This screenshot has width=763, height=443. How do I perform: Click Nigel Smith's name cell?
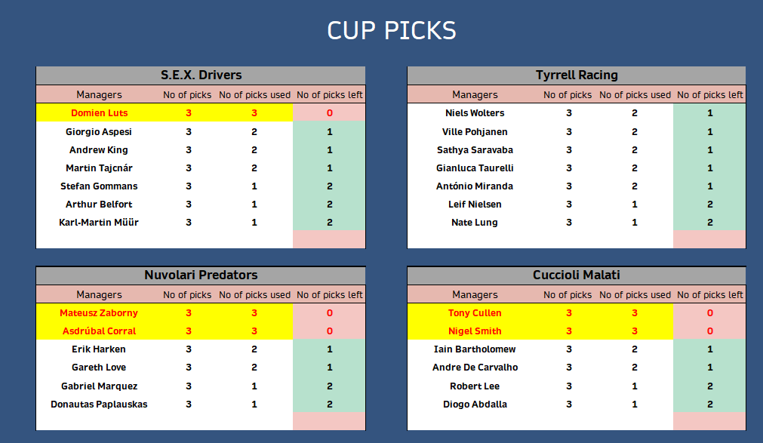pos(475,331)
